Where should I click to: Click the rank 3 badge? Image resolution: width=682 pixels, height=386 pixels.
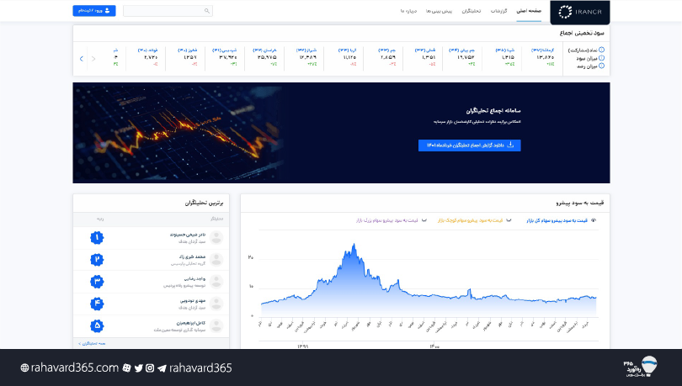[97, 282]
